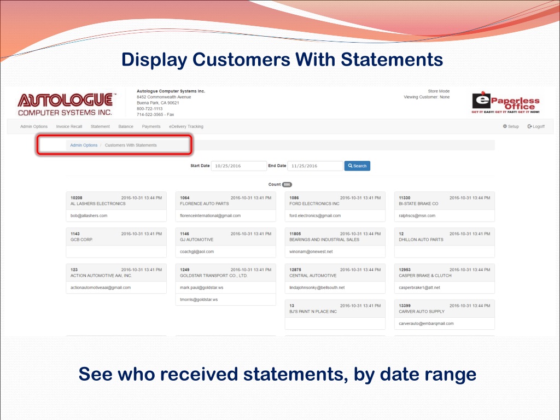Click email ralphscs@msn.com

(417, 215)
